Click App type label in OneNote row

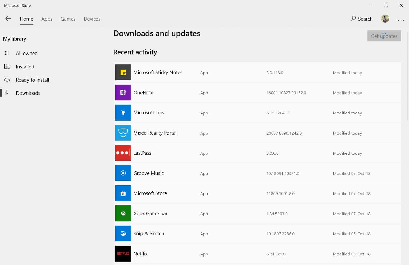pyautogui.click(x=204, y=93)
